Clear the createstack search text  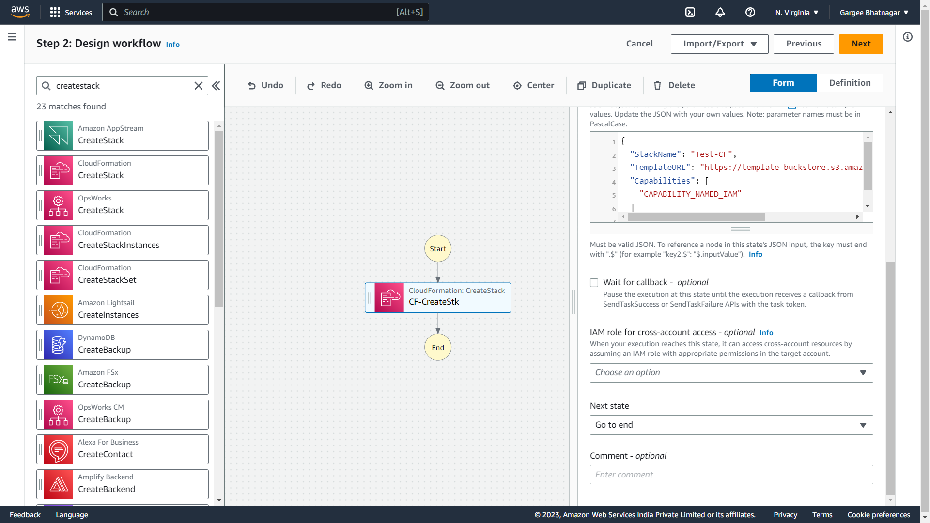point(199,86)
